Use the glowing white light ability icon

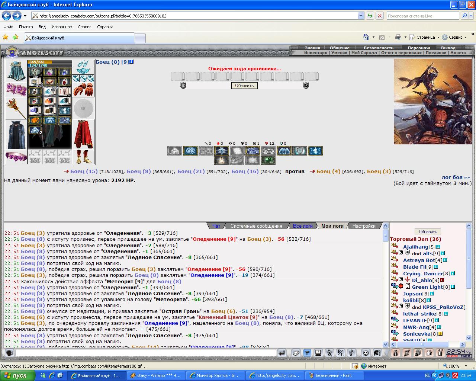pos(221,160)
